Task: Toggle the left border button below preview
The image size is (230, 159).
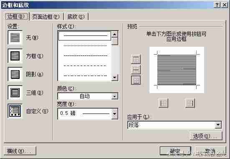Action: point(163,103)
